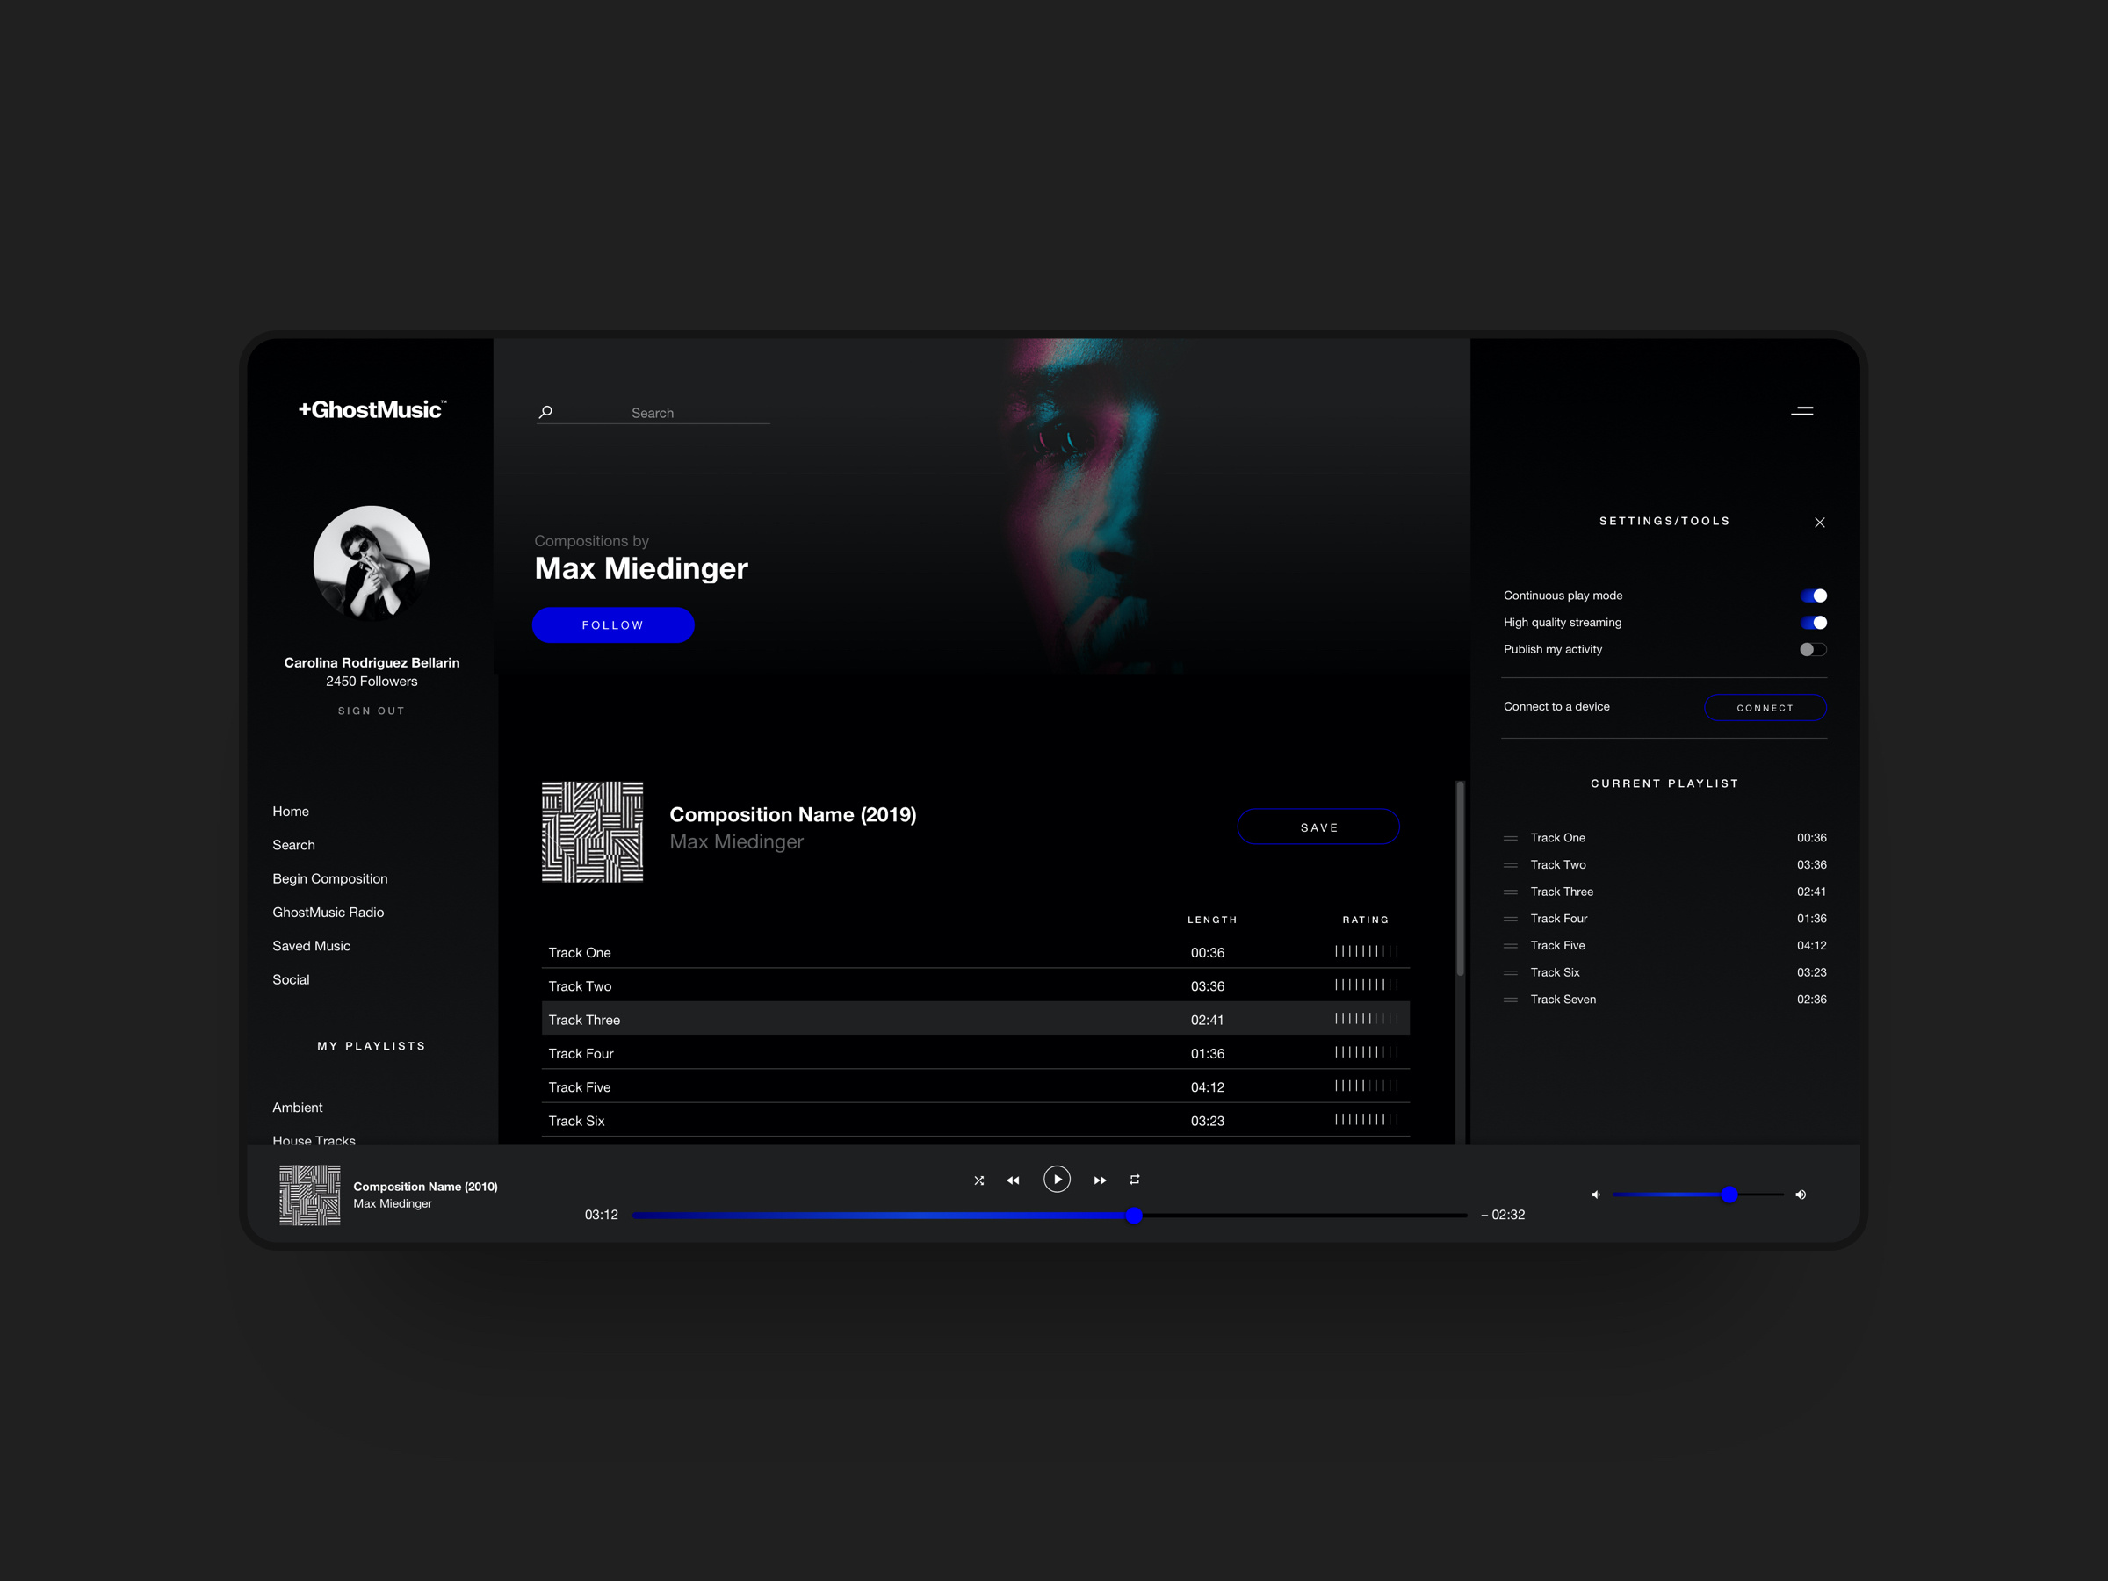Screen dimensions: 2108x1581
Task: Click the magnifier search icon
Action: [x=546, y=412]
